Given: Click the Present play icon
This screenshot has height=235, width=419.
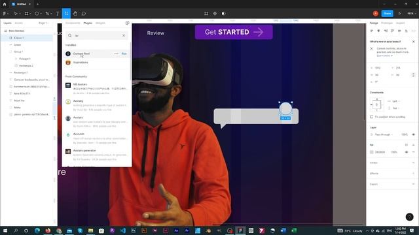Looking at the screenshot, I should (x=400, y=13).
